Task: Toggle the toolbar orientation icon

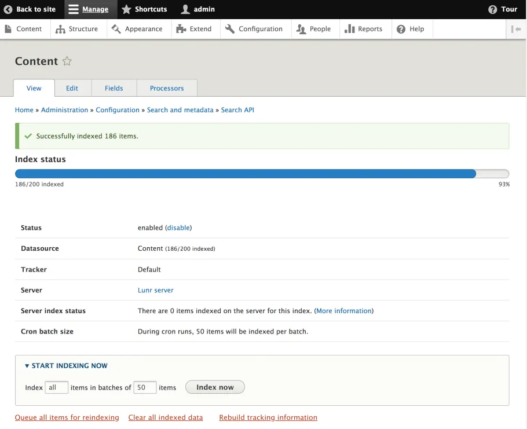Action: [516, 28]
